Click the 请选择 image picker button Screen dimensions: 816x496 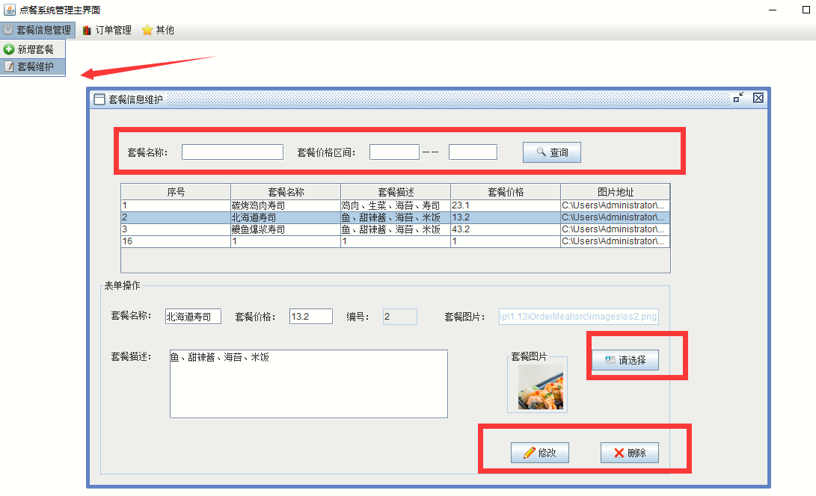(x=625, y=360)
